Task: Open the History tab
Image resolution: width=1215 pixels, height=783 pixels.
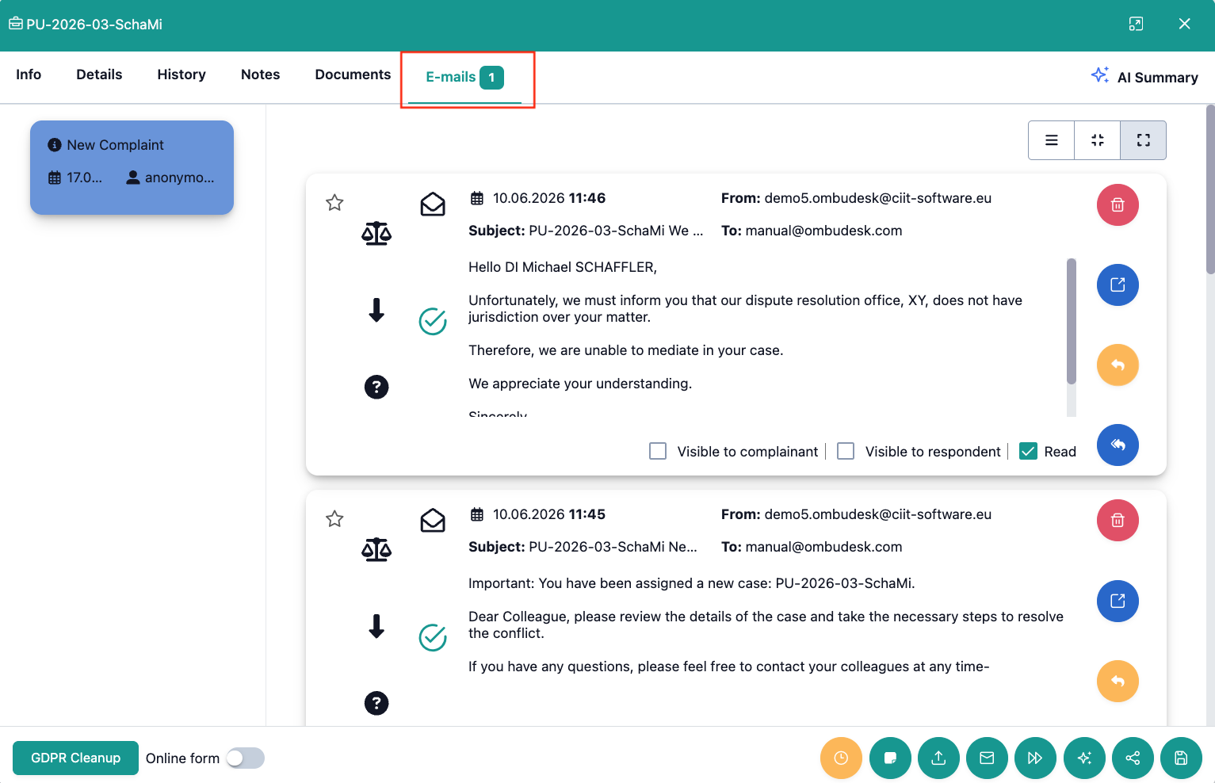Action: (x=181, y=74)
